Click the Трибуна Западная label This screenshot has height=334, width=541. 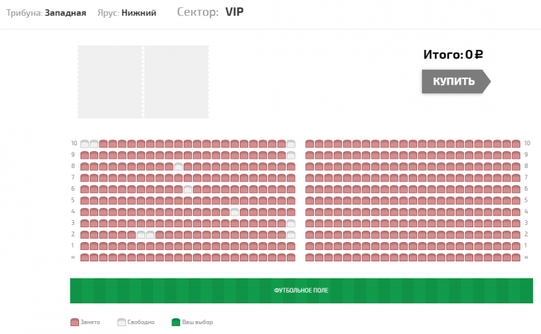(46, 13)
